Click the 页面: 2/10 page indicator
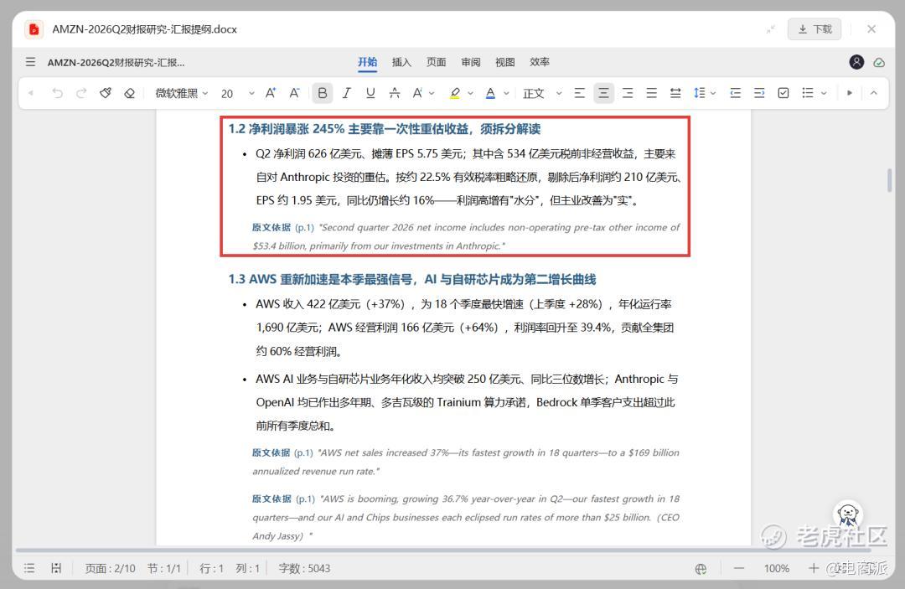 (110, 568)
